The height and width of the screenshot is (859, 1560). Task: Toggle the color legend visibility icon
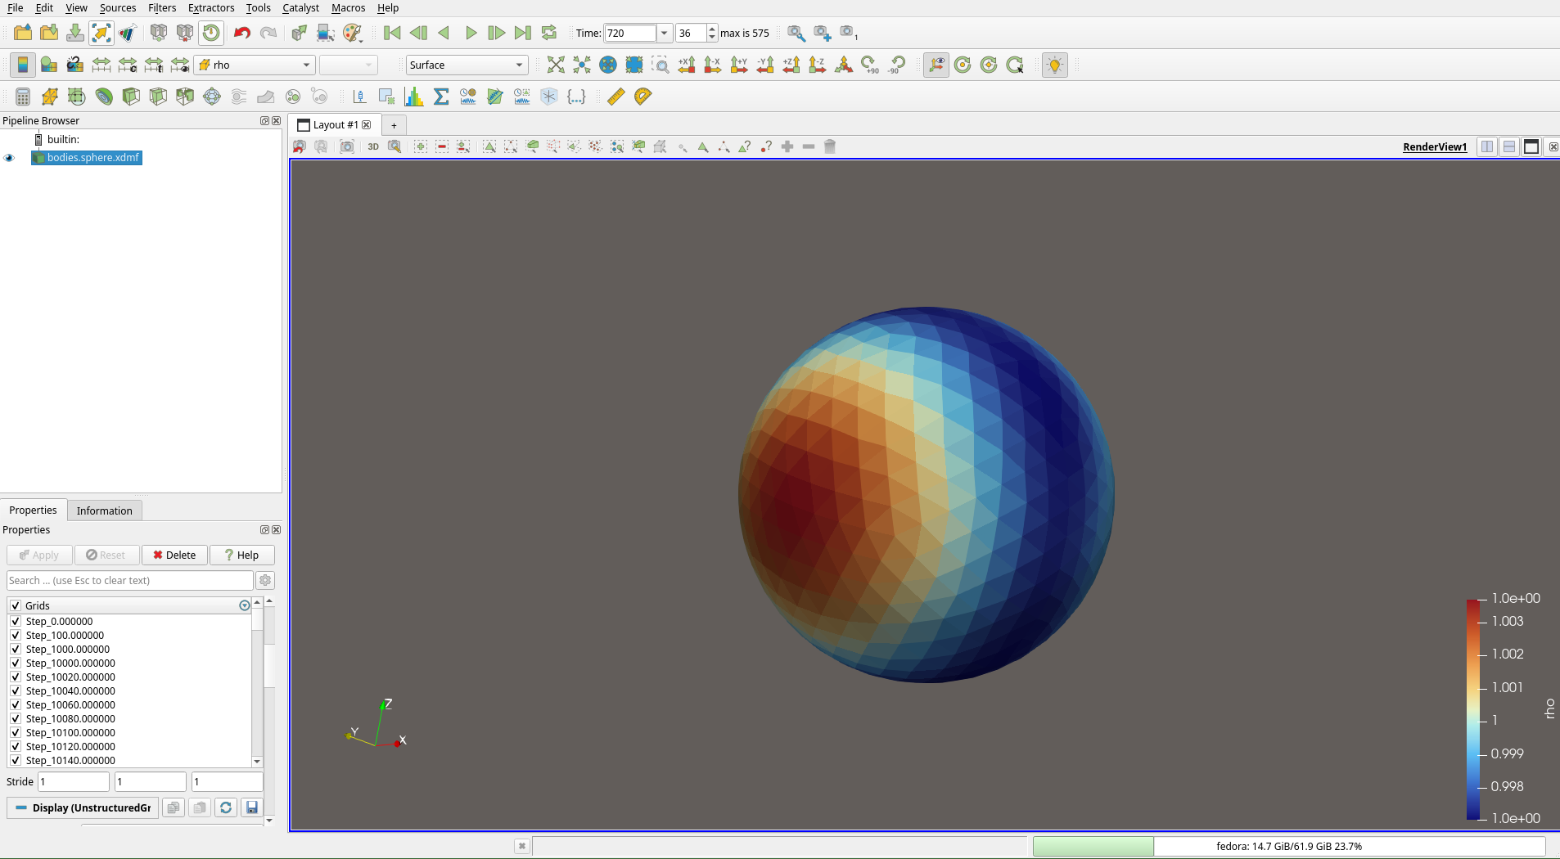(x=23, y=65)
